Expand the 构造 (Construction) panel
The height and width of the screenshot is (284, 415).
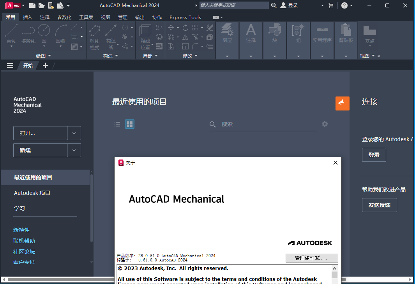point(110,56)
